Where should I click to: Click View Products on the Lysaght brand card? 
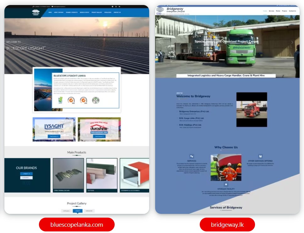pyautogui.click(x=54, y=136)
